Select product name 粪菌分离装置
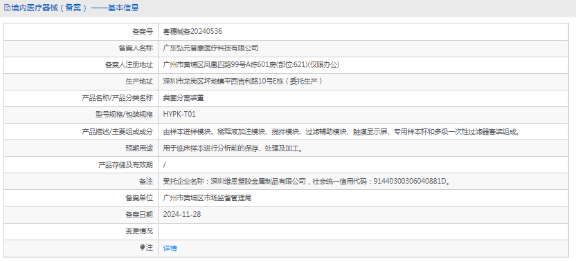 click(183, 98)
